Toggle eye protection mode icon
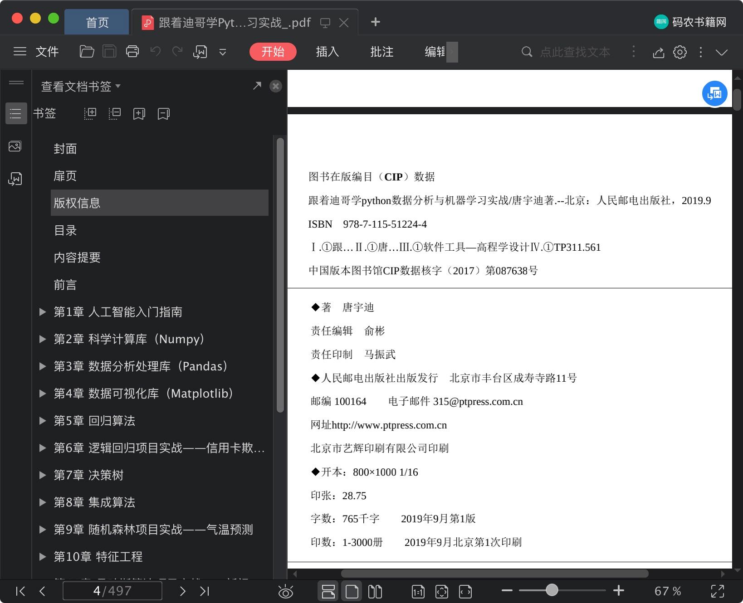Viewport: 743px width, 603px height. pyautogui.click(x=286, y=591)
